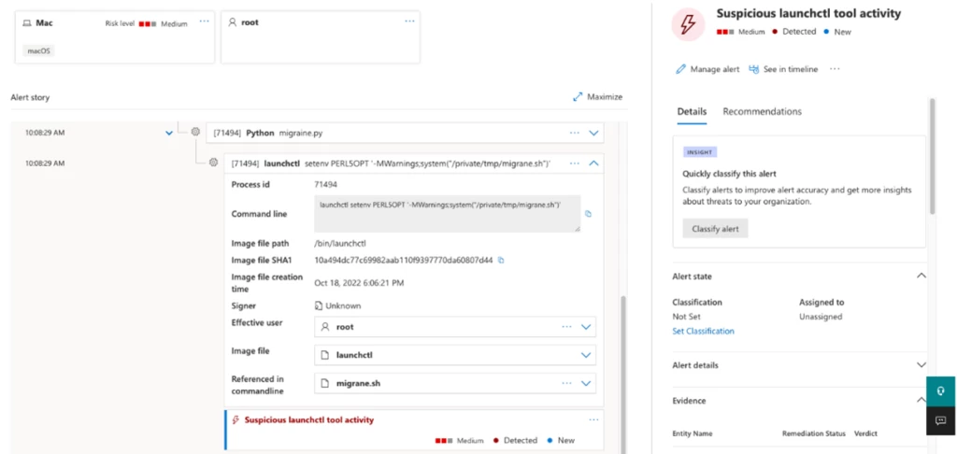Image resolution: width=957 pixels, height=454 pixels.
Task: Click the Set Classification link
Action: pos(703,331)
